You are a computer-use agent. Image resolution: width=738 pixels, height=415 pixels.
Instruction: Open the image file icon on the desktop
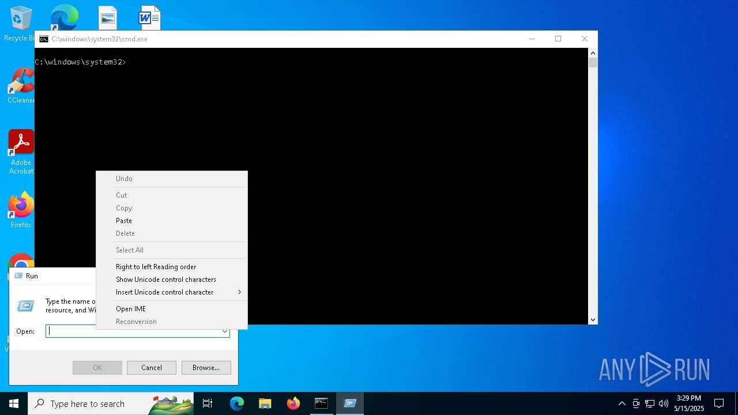pos(107,18)
